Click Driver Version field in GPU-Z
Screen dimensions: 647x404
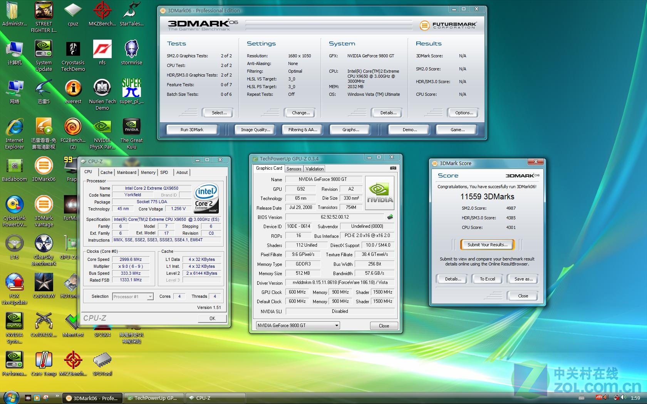[x=340, y=282]
